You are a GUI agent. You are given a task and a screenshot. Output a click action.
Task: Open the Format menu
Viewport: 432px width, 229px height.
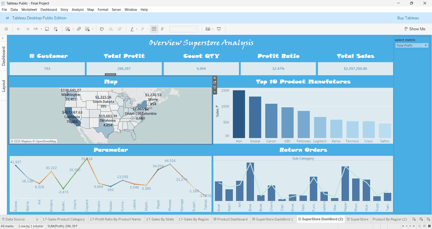103,10
